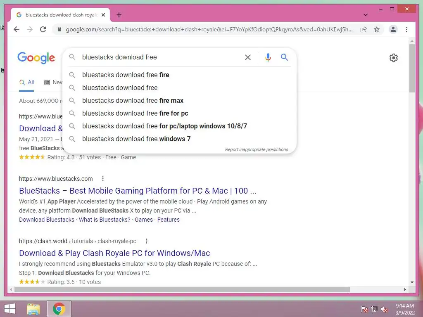Click the scroll down arrow

pyautogui.click(x=412, y=282)
